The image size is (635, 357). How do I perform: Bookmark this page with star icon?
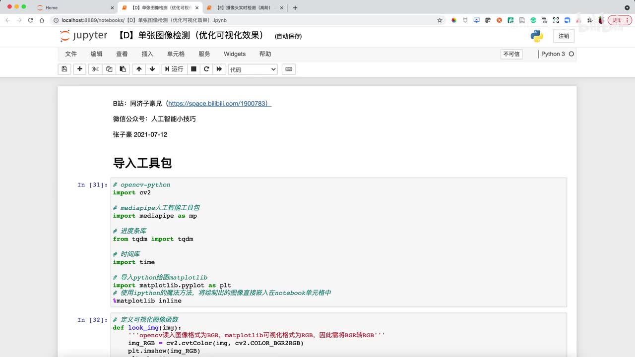point(440,20)
